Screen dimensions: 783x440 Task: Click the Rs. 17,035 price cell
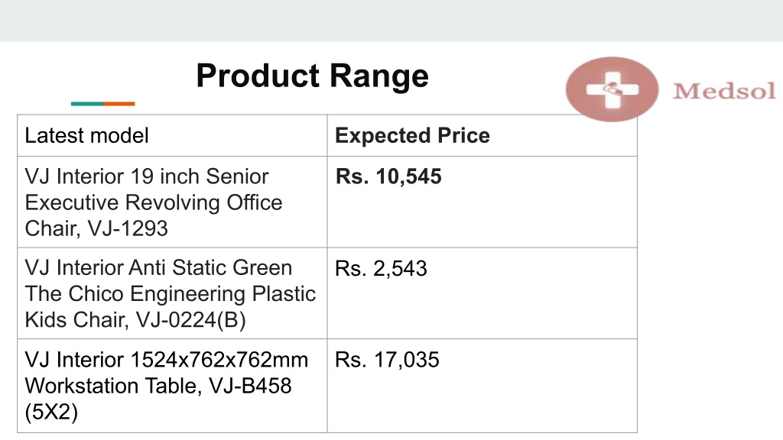pos(482,386)
